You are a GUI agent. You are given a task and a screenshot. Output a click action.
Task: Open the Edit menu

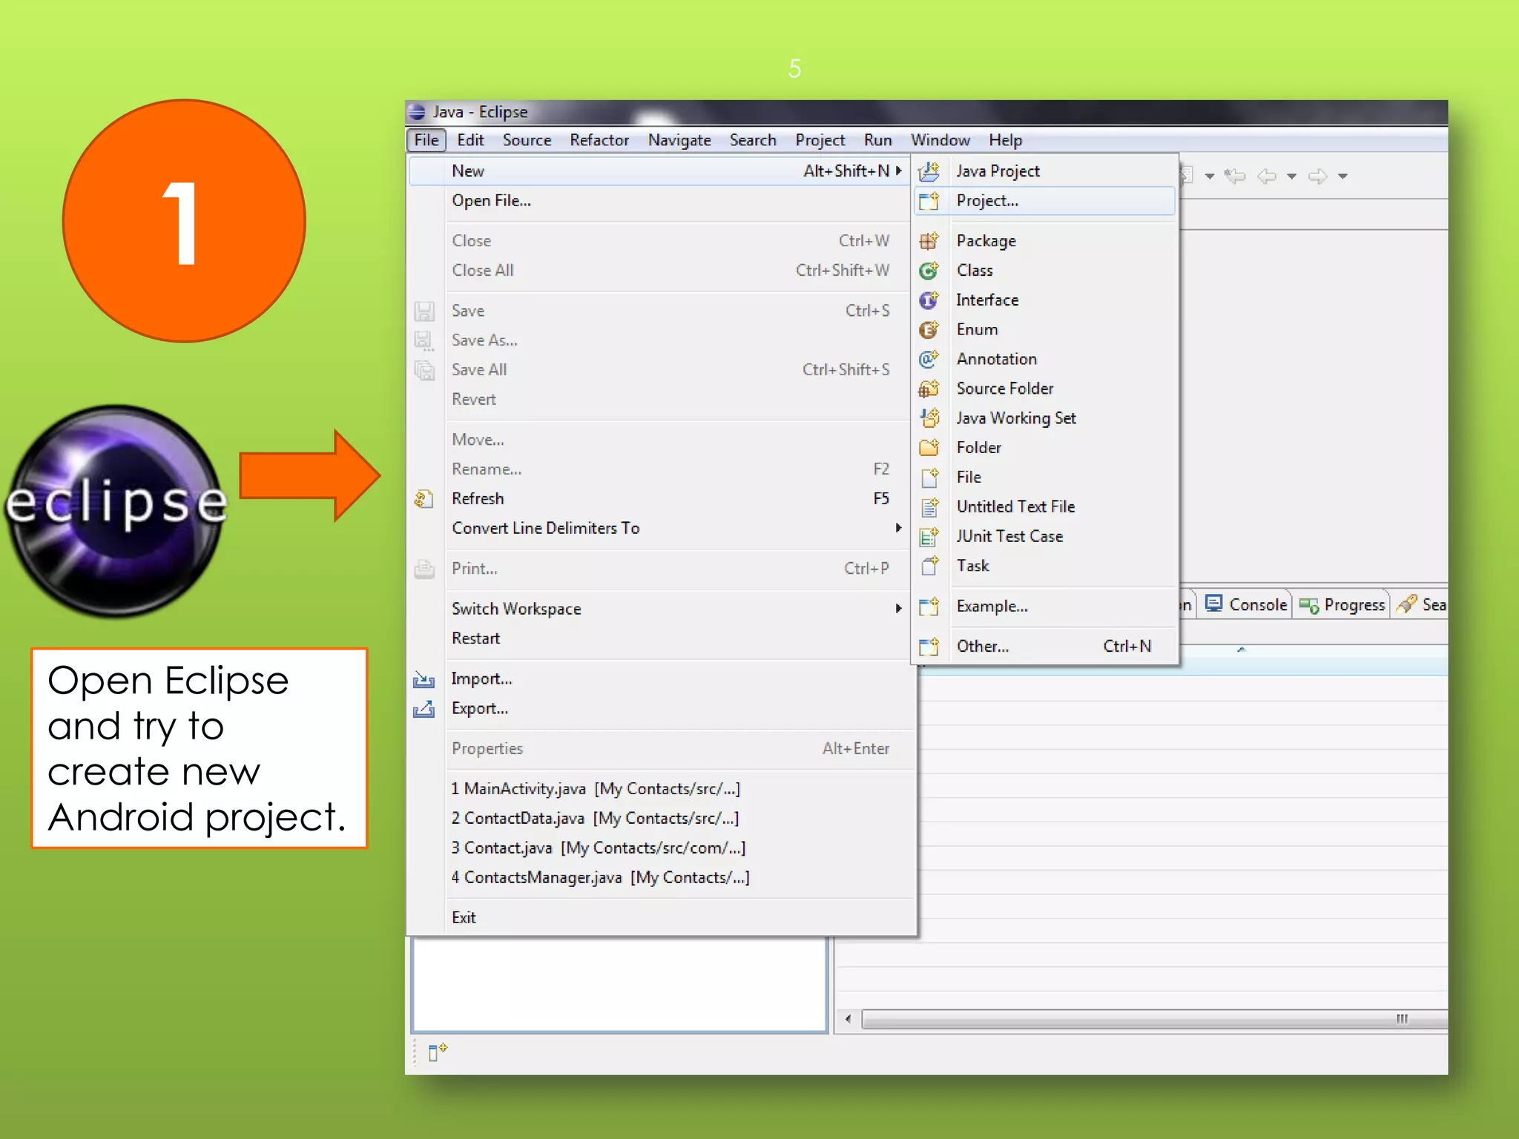click(470, 140)
